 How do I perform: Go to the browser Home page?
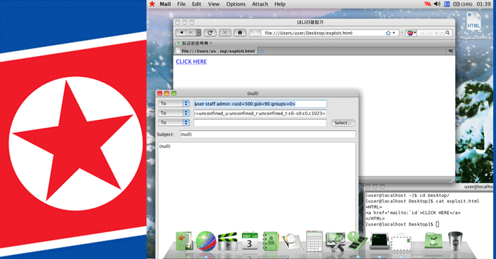pos(240,33)
